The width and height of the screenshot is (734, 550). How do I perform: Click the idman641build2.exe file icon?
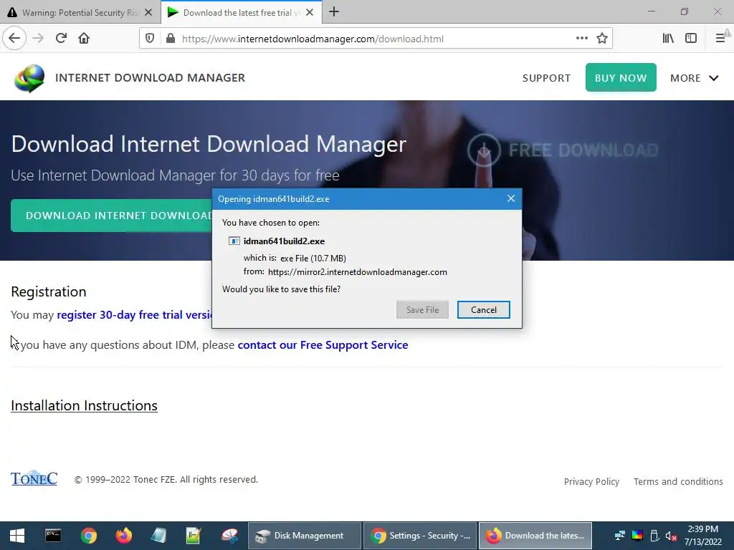pyautogui.click(x=234, y=241)
